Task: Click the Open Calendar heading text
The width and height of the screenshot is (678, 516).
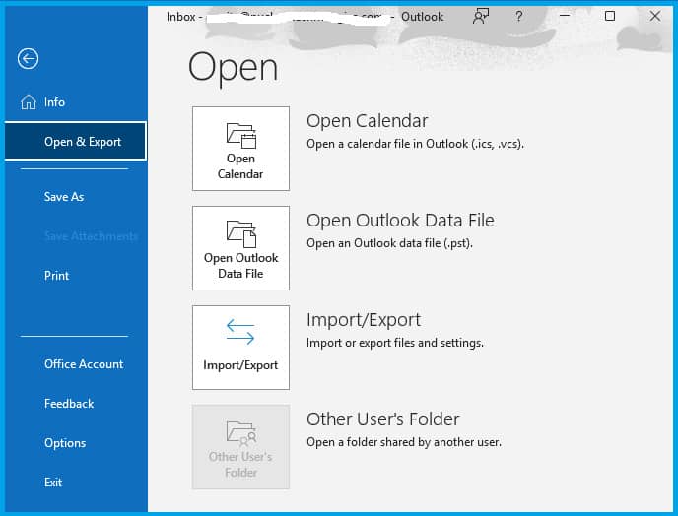Action: [x=368, y=120]
